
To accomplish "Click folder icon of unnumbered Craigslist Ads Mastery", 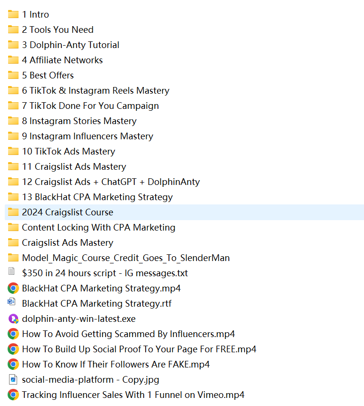I will click(x=13, y=242).
